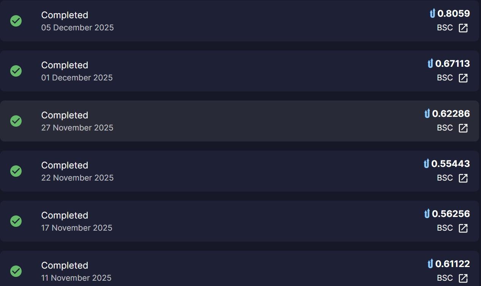Screen dimensions: 481x286
Task: Click the 0.62286 amount
Action: tap(451, 114)
